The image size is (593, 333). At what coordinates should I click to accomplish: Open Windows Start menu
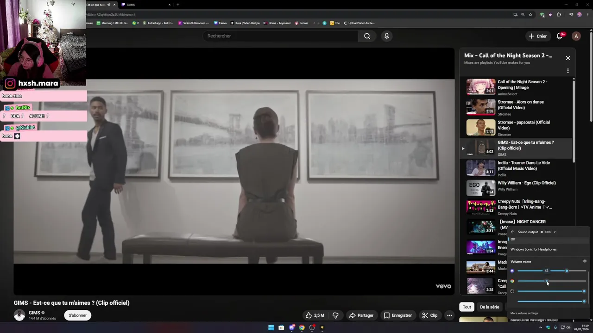pos(271,327)
